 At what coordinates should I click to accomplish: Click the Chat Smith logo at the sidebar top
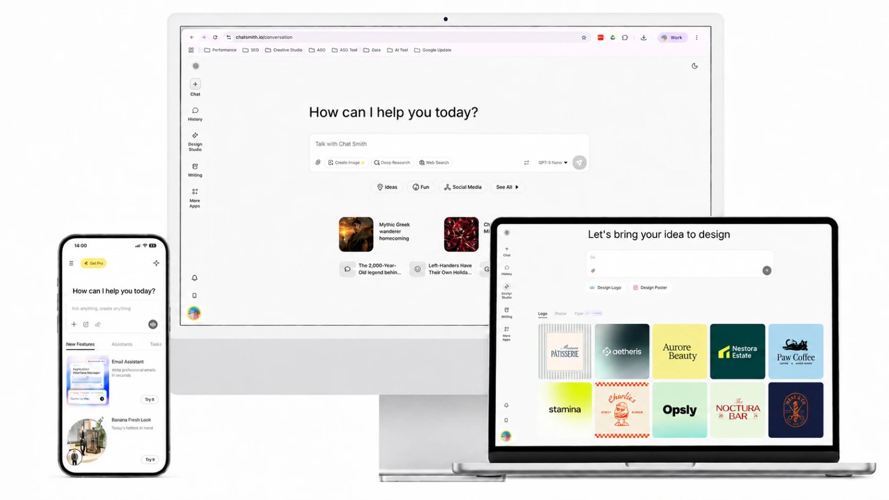196,66
